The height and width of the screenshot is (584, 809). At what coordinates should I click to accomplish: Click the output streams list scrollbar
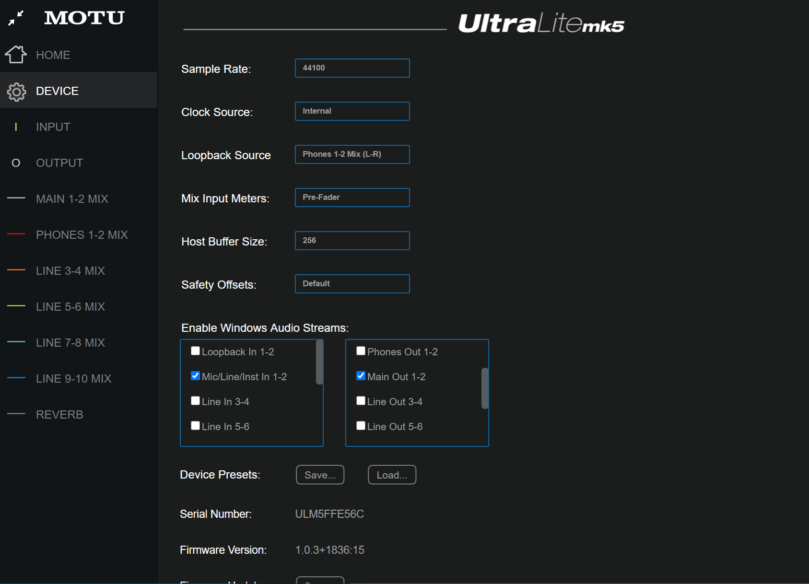click(485, 388)
